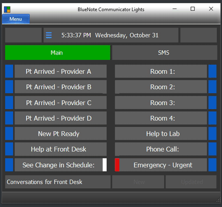Close the BlueNote Communicator window
This screenshot has width=222, height=207.
coord(211,9)
